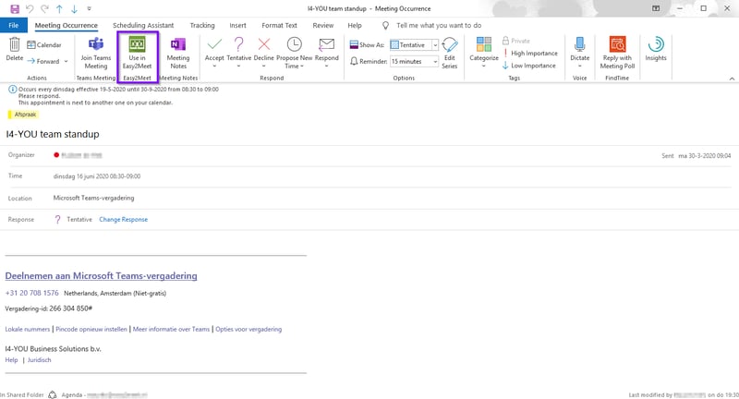The height and width of the screenshot is (399, 739).
Task: Toggle High Importance flag
Action: coord(529,54)
